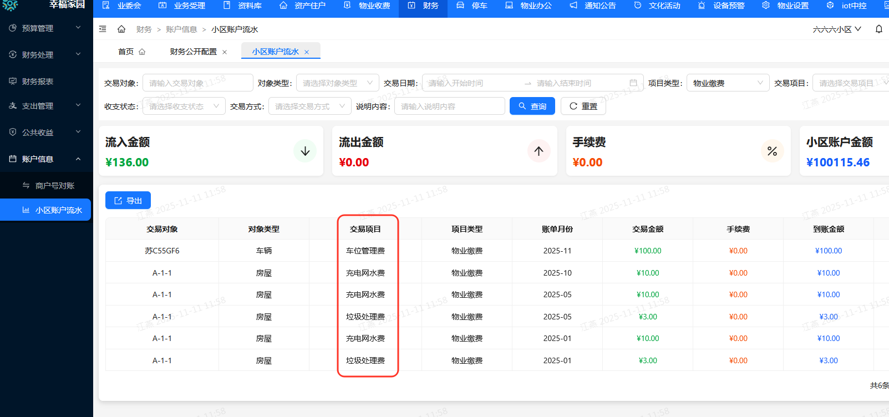Image resolution: width=889 pixels, height=417 pixels.
Task: Click the 导出 export button
Action: click(128, 201)
